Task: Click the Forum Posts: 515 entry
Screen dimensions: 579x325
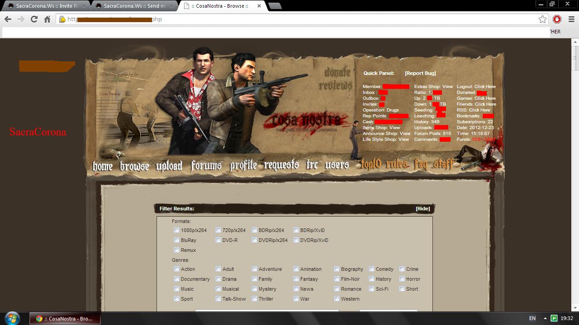Action: pos(432,134)
